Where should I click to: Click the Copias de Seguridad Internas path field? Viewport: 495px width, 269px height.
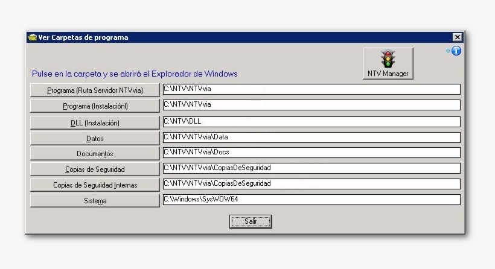point(311,183)
